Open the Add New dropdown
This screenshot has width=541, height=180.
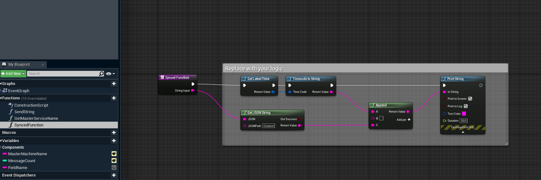click(x=13, y=74)
